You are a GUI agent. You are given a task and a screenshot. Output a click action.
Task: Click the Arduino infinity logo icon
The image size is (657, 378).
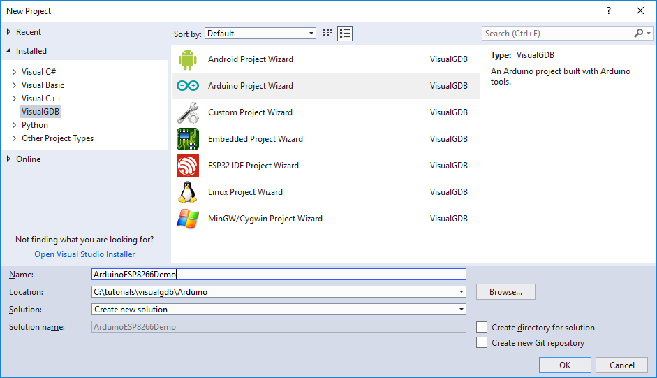click(187, 85)
